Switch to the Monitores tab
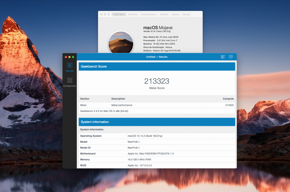290x192 pixels. [133, 14]
